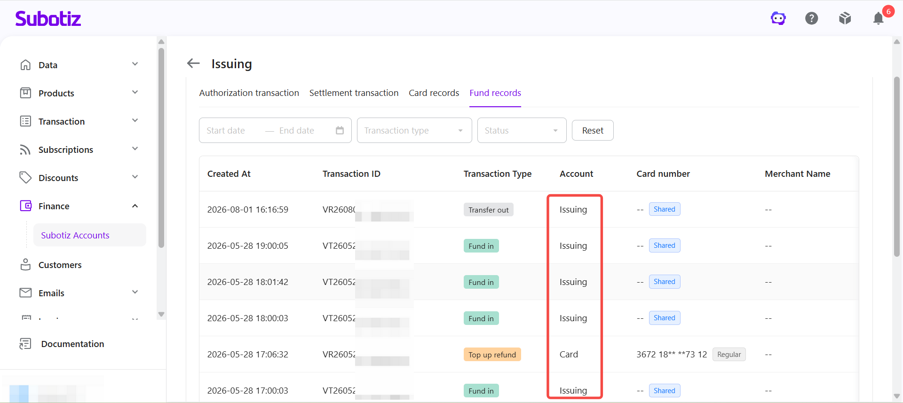Click Fund in tag for 19:00:05 row
This screenshot has width=903, height=403.
coord(481,246)
